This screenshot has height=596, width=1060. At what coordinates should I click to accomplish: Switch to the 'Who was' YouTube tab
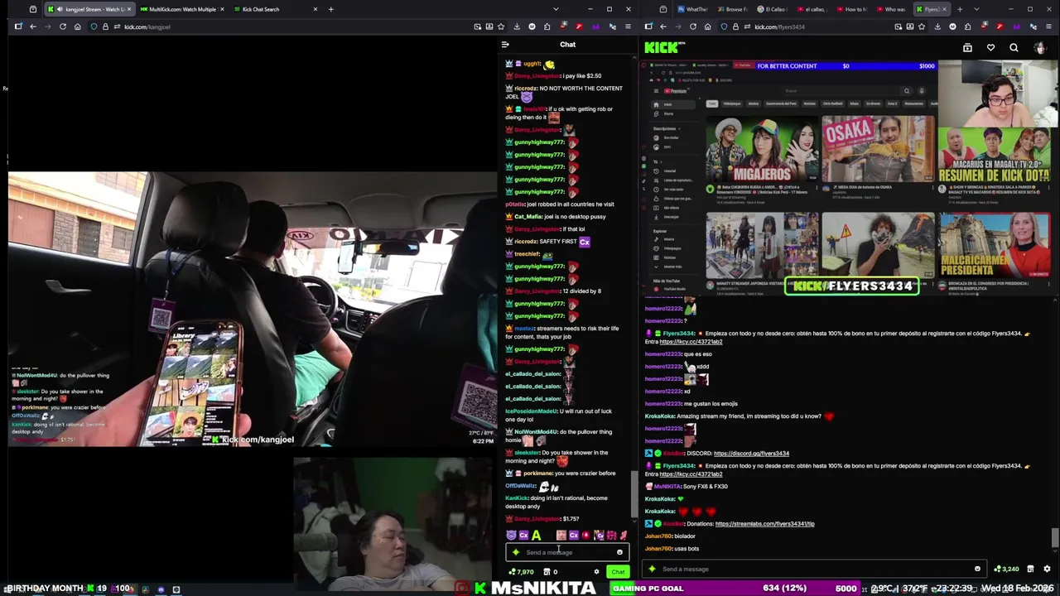[x=891, y=9]
